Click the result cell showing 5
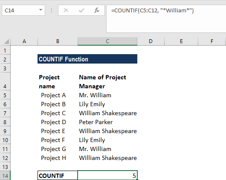The width and height of the screenshot is (226, 180). [107, 176]
